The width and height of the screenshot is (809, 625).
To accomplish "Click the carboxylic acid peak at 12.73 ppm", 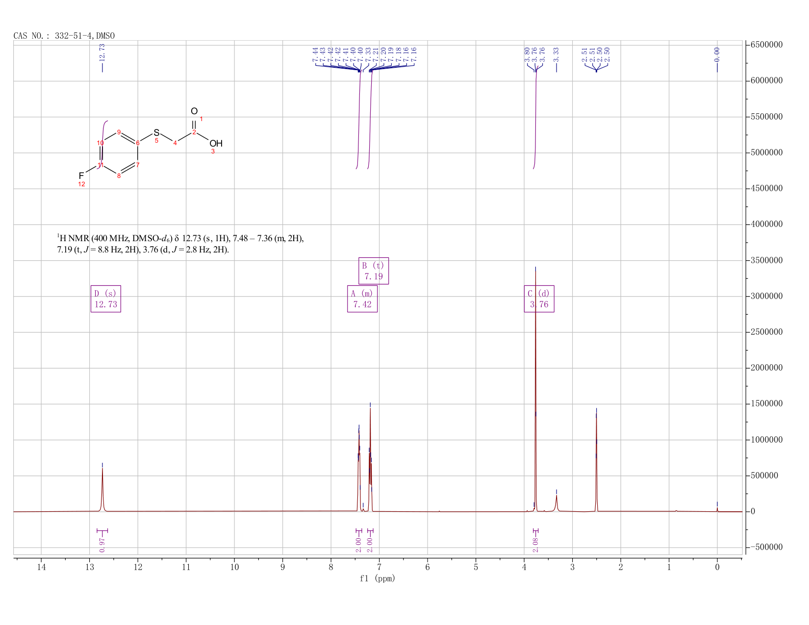I will tap(102, 490).
